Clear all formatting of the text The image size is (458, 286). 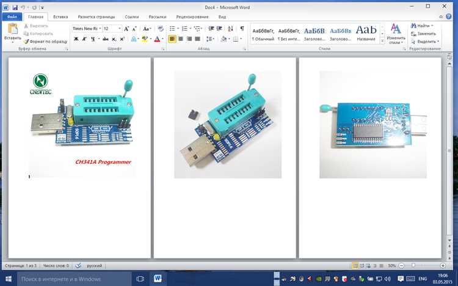161,29
